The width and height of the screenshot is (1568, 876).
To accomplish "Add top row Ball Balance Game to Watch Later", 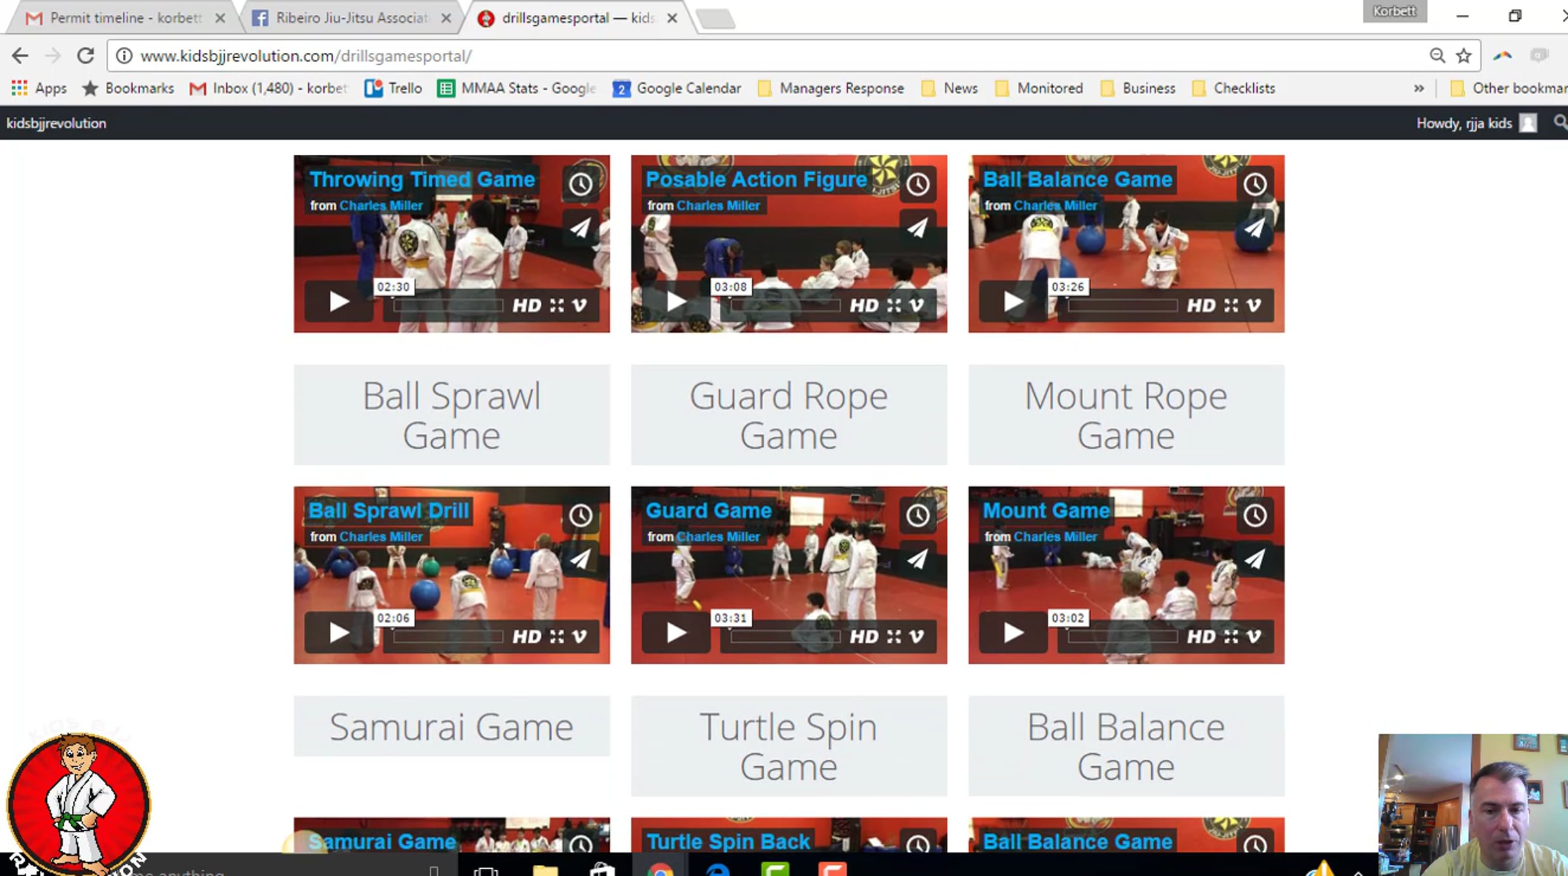I will click(1254, 184).
